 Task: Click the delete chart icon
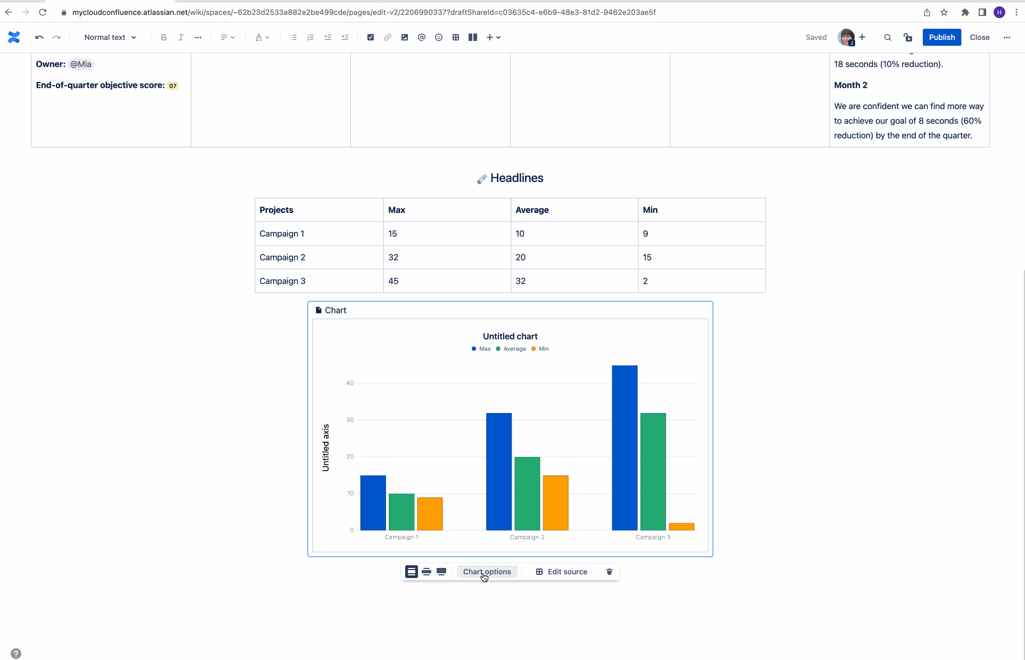point(609,572)
